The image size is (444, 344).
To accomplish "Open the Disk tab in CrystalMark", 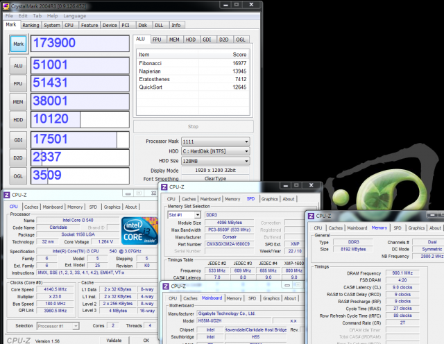I will coord(143,25).
